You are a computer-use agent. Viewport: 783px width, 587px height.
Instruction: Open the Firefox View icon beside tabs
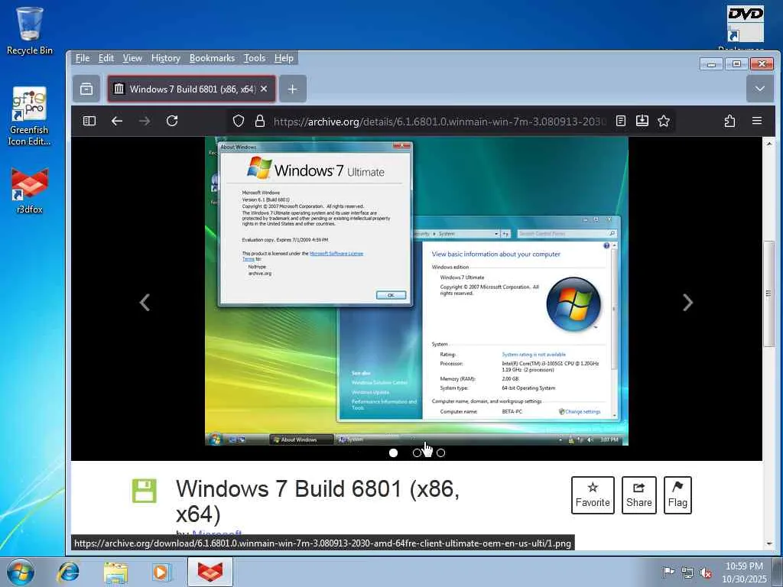click(x=86, y=89)
